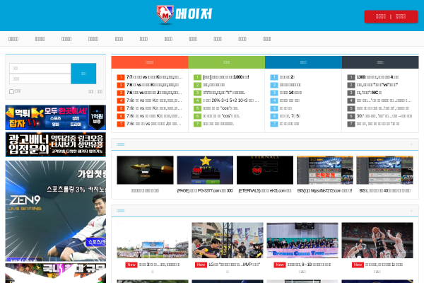The width and height of the screenshot is (424, 283).
Task: Open the baseball stadium news photo
Action: 153,241
